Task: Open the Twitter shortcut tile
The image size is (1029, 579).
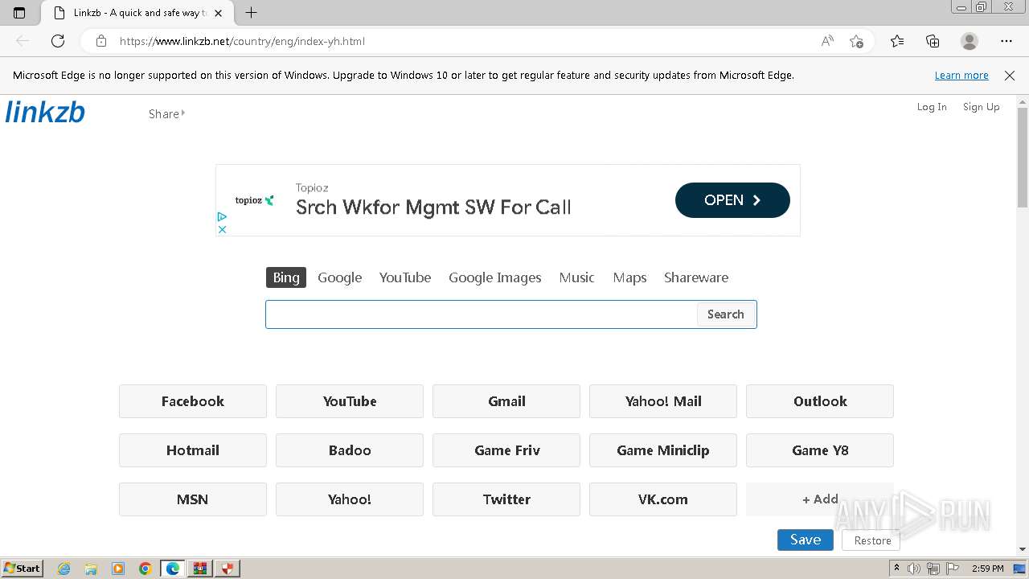Action: (x=506, y=499)
